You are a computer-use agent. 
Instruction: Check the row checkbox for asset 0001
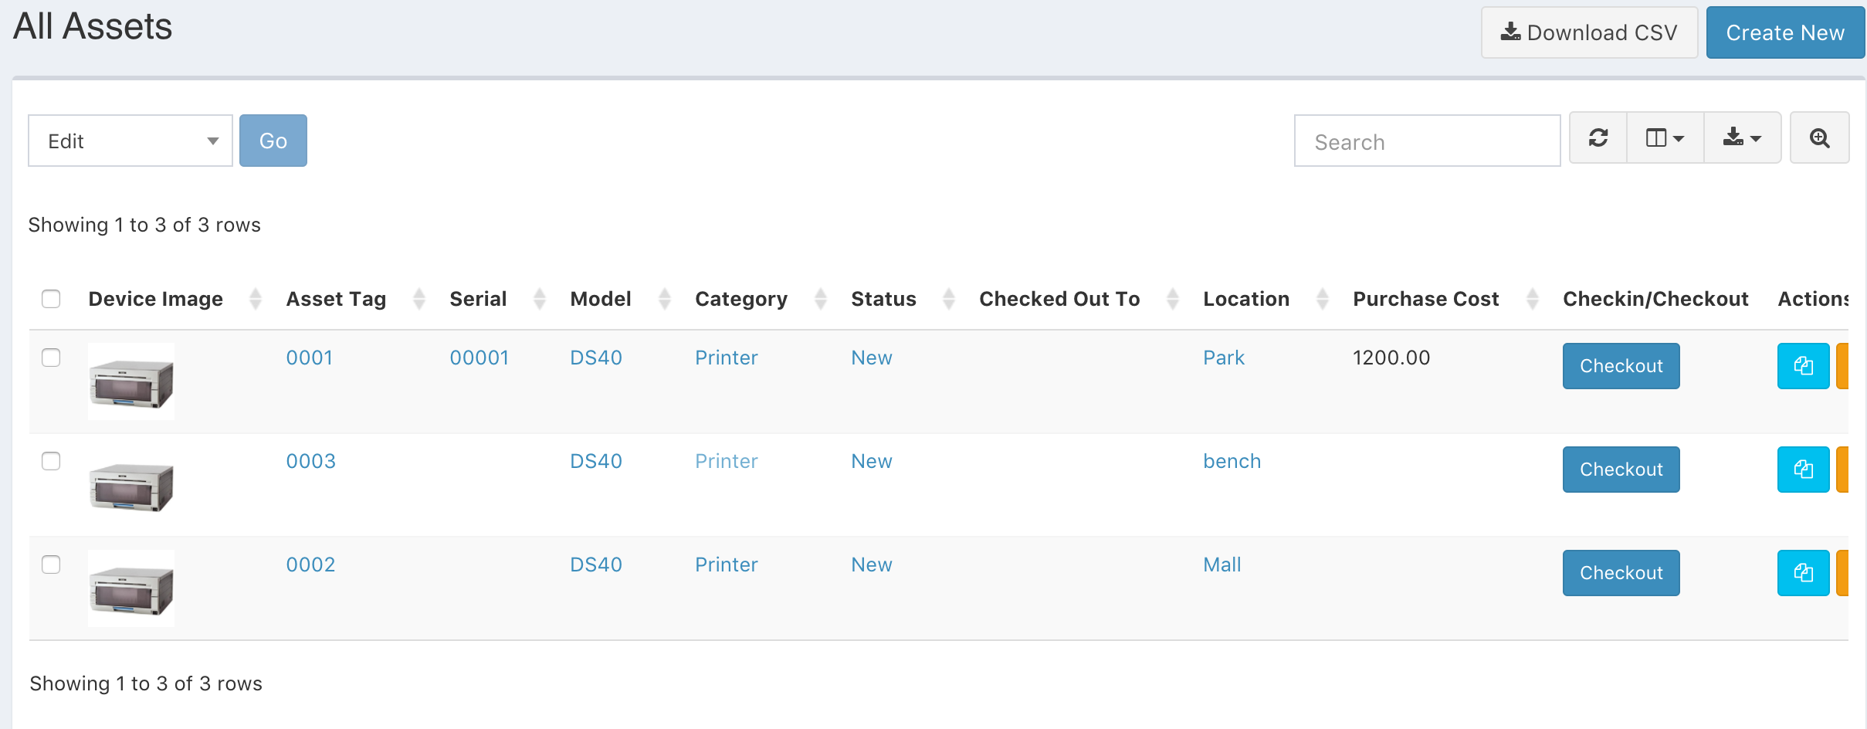(x=51, y=358)
